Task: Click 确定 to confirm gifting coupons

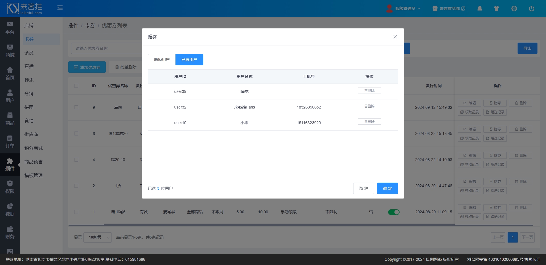Action: (x=387, y=188)
